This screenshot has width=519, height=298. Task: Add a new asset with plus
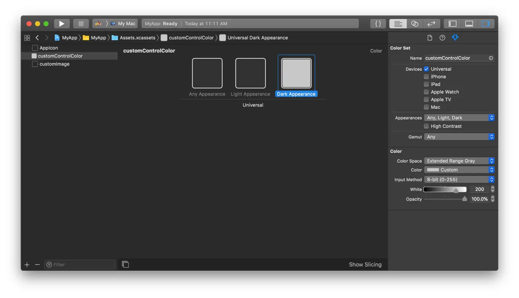pos(27,264)
